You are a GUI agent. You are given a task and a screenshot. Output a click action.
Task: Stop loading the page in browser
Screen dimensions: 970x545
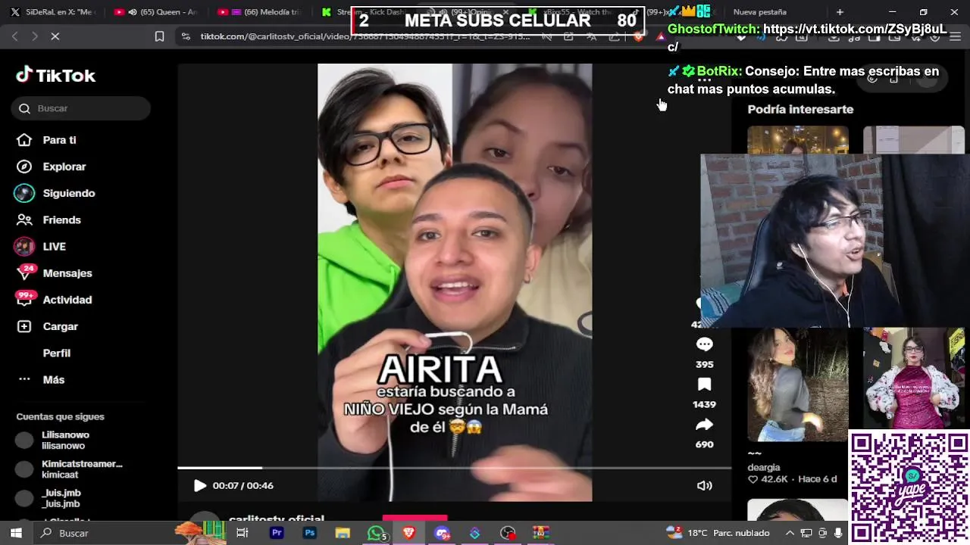pos(55,36)
